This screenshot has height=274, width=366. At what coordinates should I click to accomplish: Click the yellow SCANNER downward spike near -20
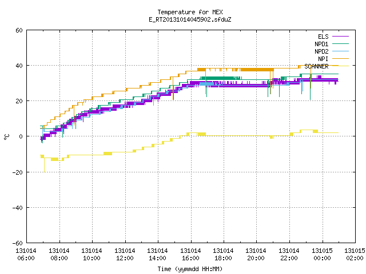click(x=44, y=165)
